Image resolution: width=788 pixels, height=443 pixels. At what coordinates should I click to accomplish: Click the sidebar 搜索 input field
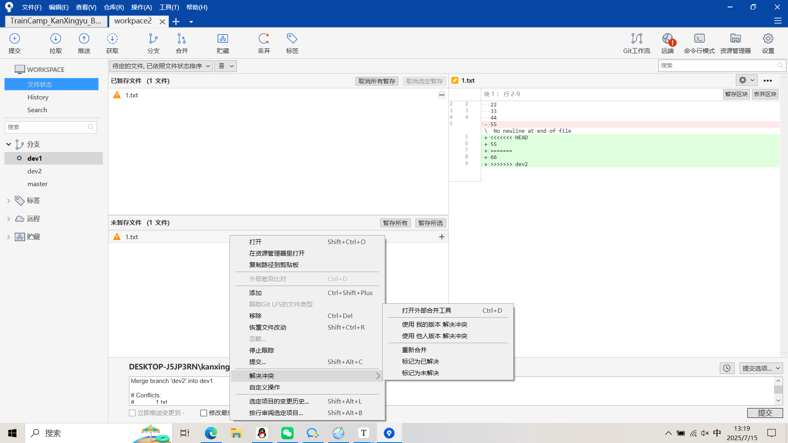[x=51, y=127]
